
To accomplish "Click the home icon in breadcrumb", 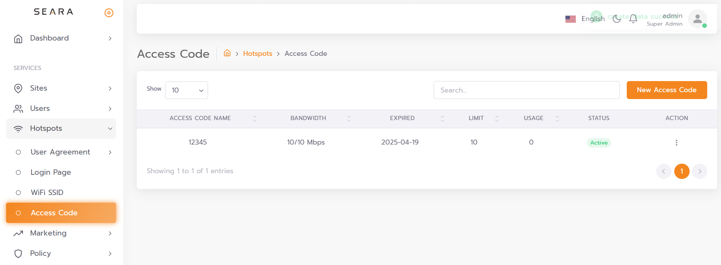I will (x=227, y=53).
